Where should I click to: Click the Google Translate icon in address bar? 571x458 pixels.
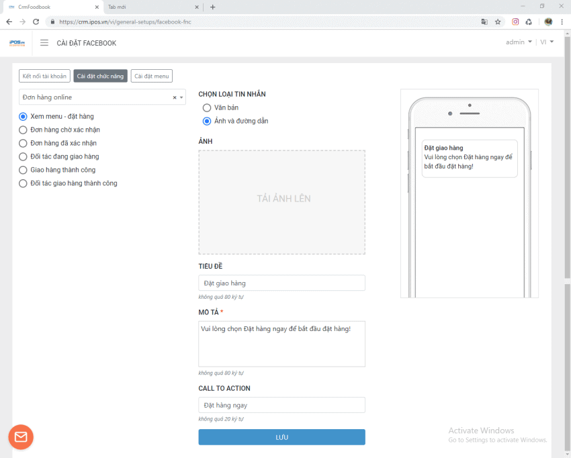pos(484,21)
